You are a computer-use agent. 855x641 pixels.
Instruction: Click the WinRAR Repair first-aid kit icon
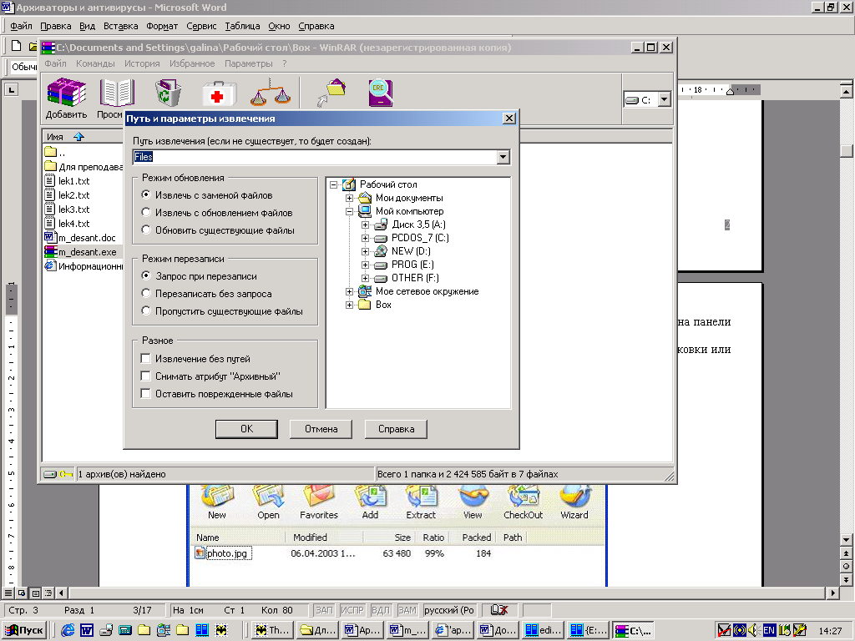(x=220, y=93)
